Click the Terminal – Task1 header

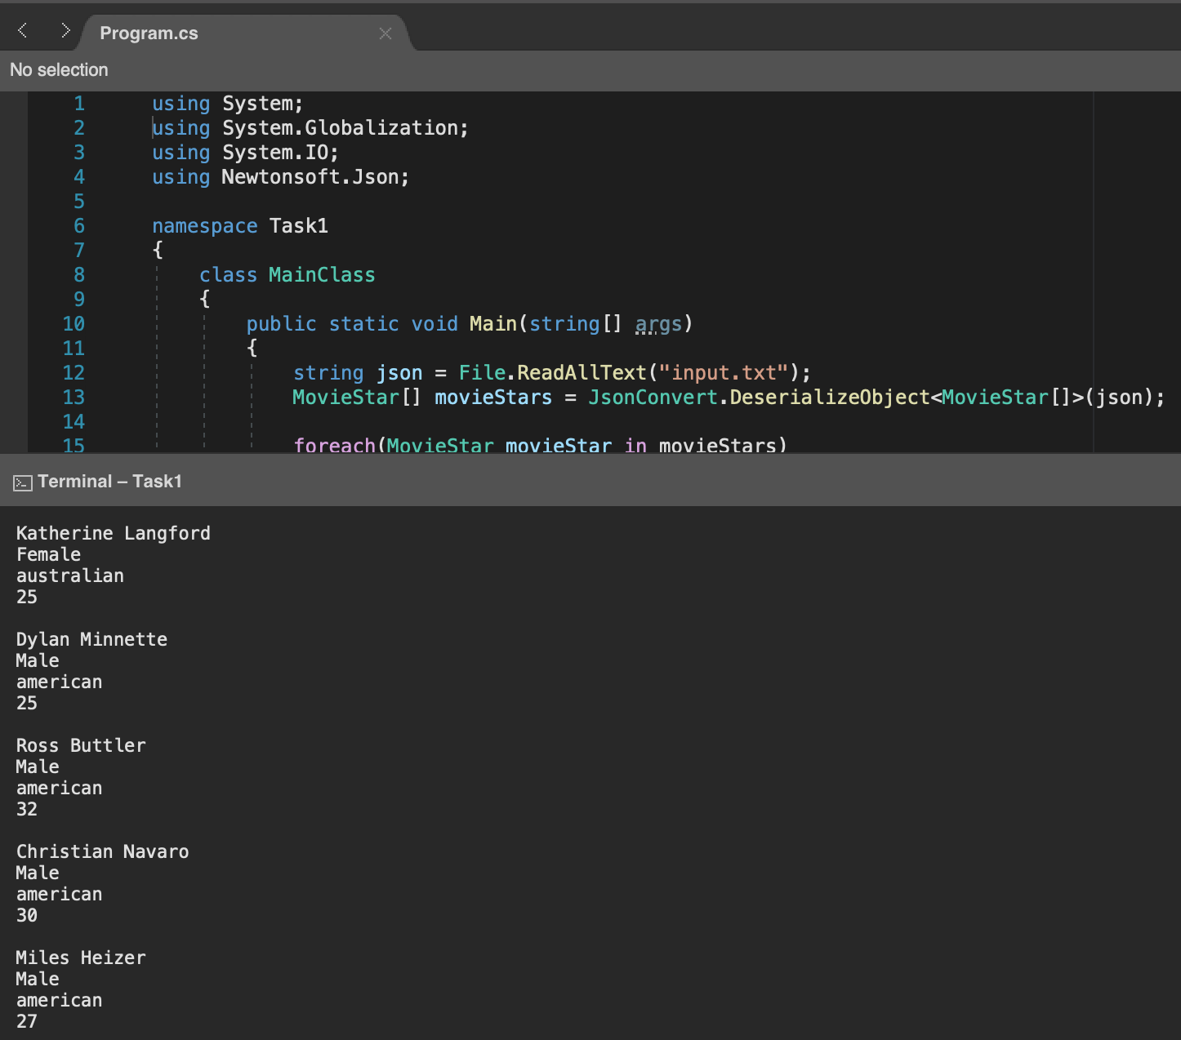click(x=110, y=482)
